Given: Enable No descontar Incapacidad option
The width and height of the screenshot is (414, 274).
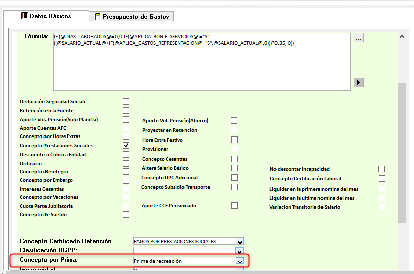Looking at the screenshot, I should pyautogui.click(x=382, y=169).
